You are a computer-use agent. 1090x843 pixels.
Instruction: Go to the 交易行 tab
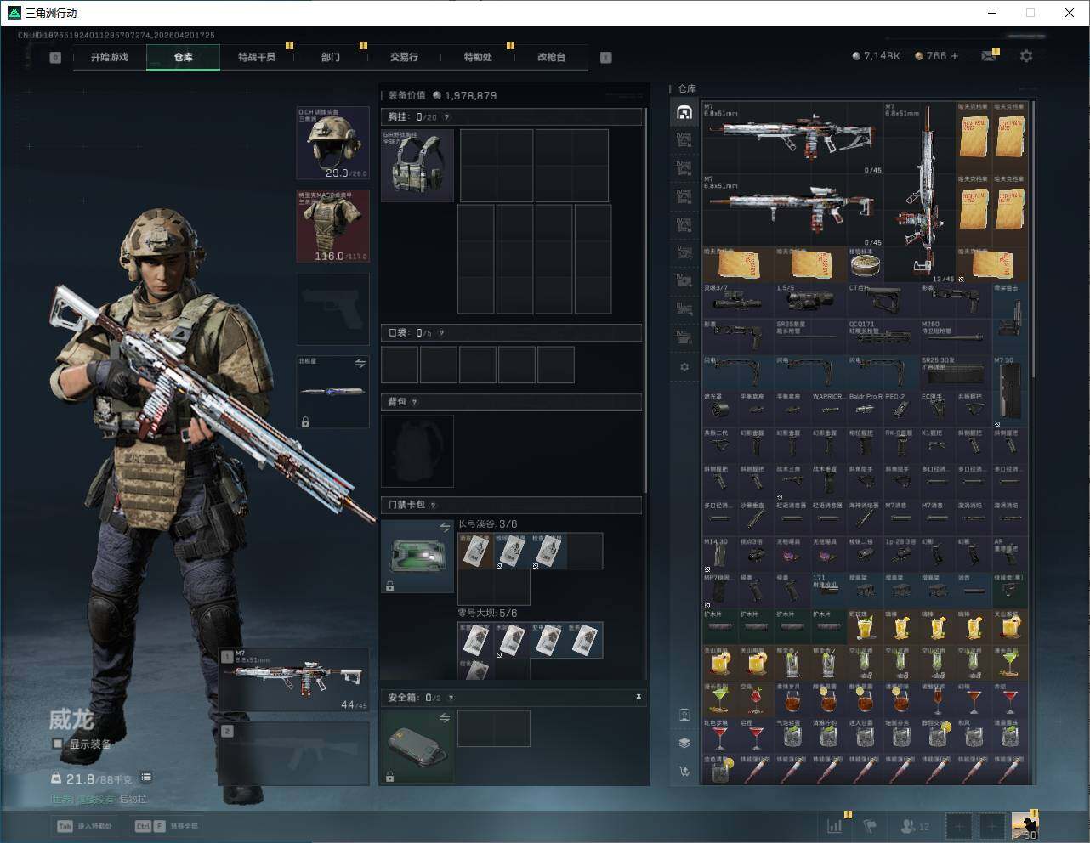coord(404,57)
